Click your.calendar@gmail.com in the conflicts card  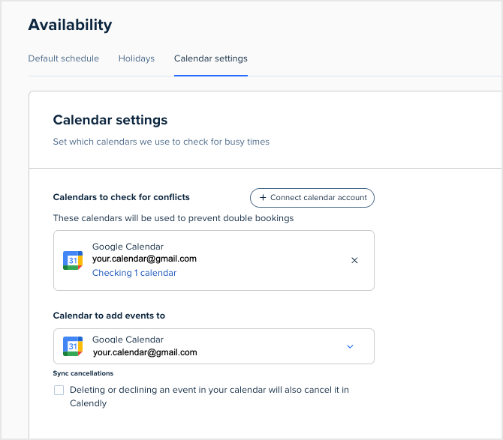(144, 259)
